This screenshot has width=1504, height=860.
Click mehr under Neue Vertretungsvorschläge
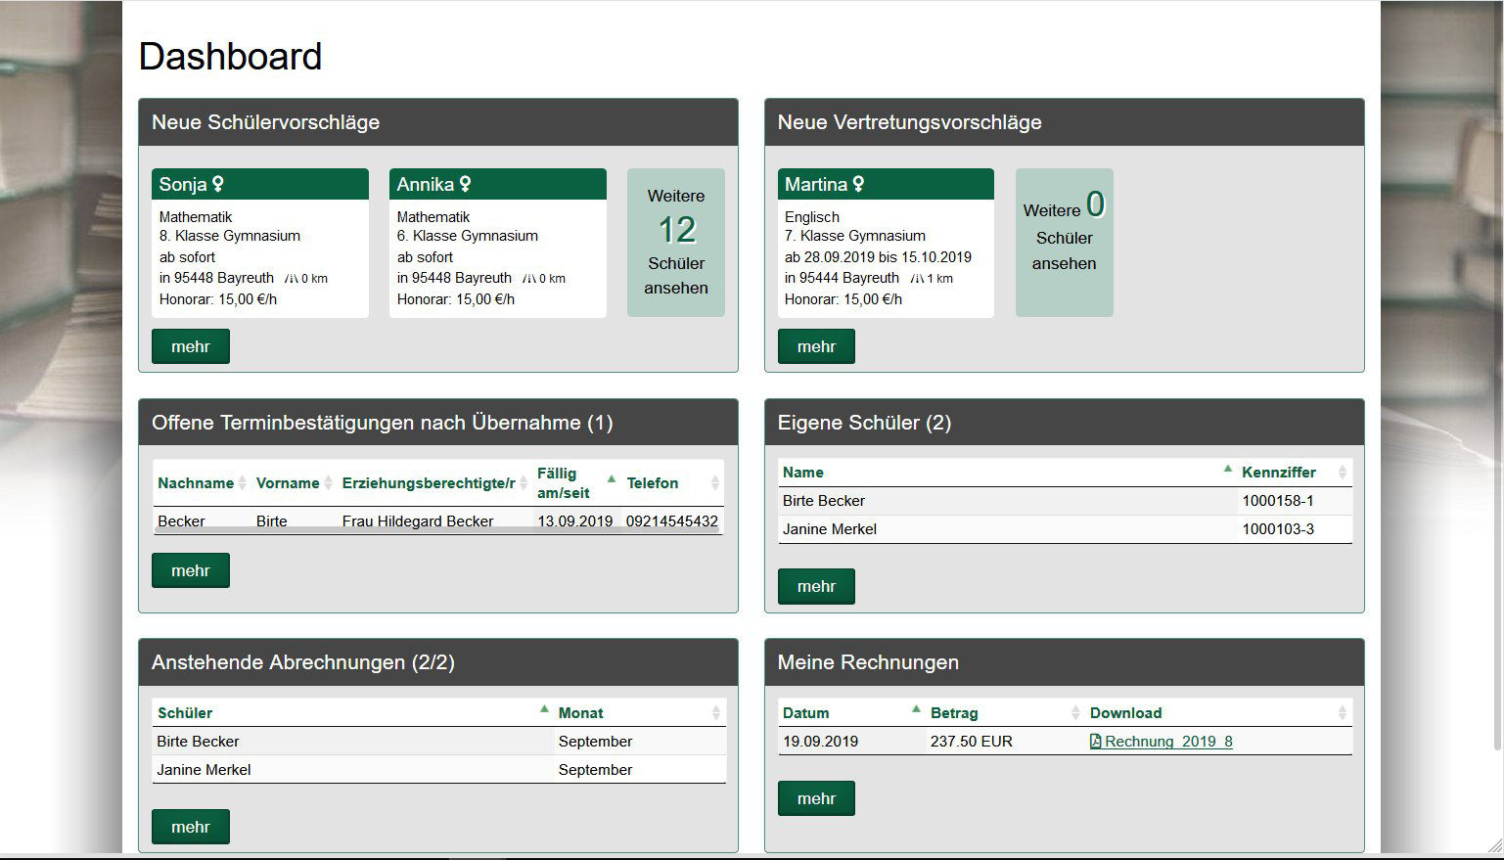pos(816,346)
